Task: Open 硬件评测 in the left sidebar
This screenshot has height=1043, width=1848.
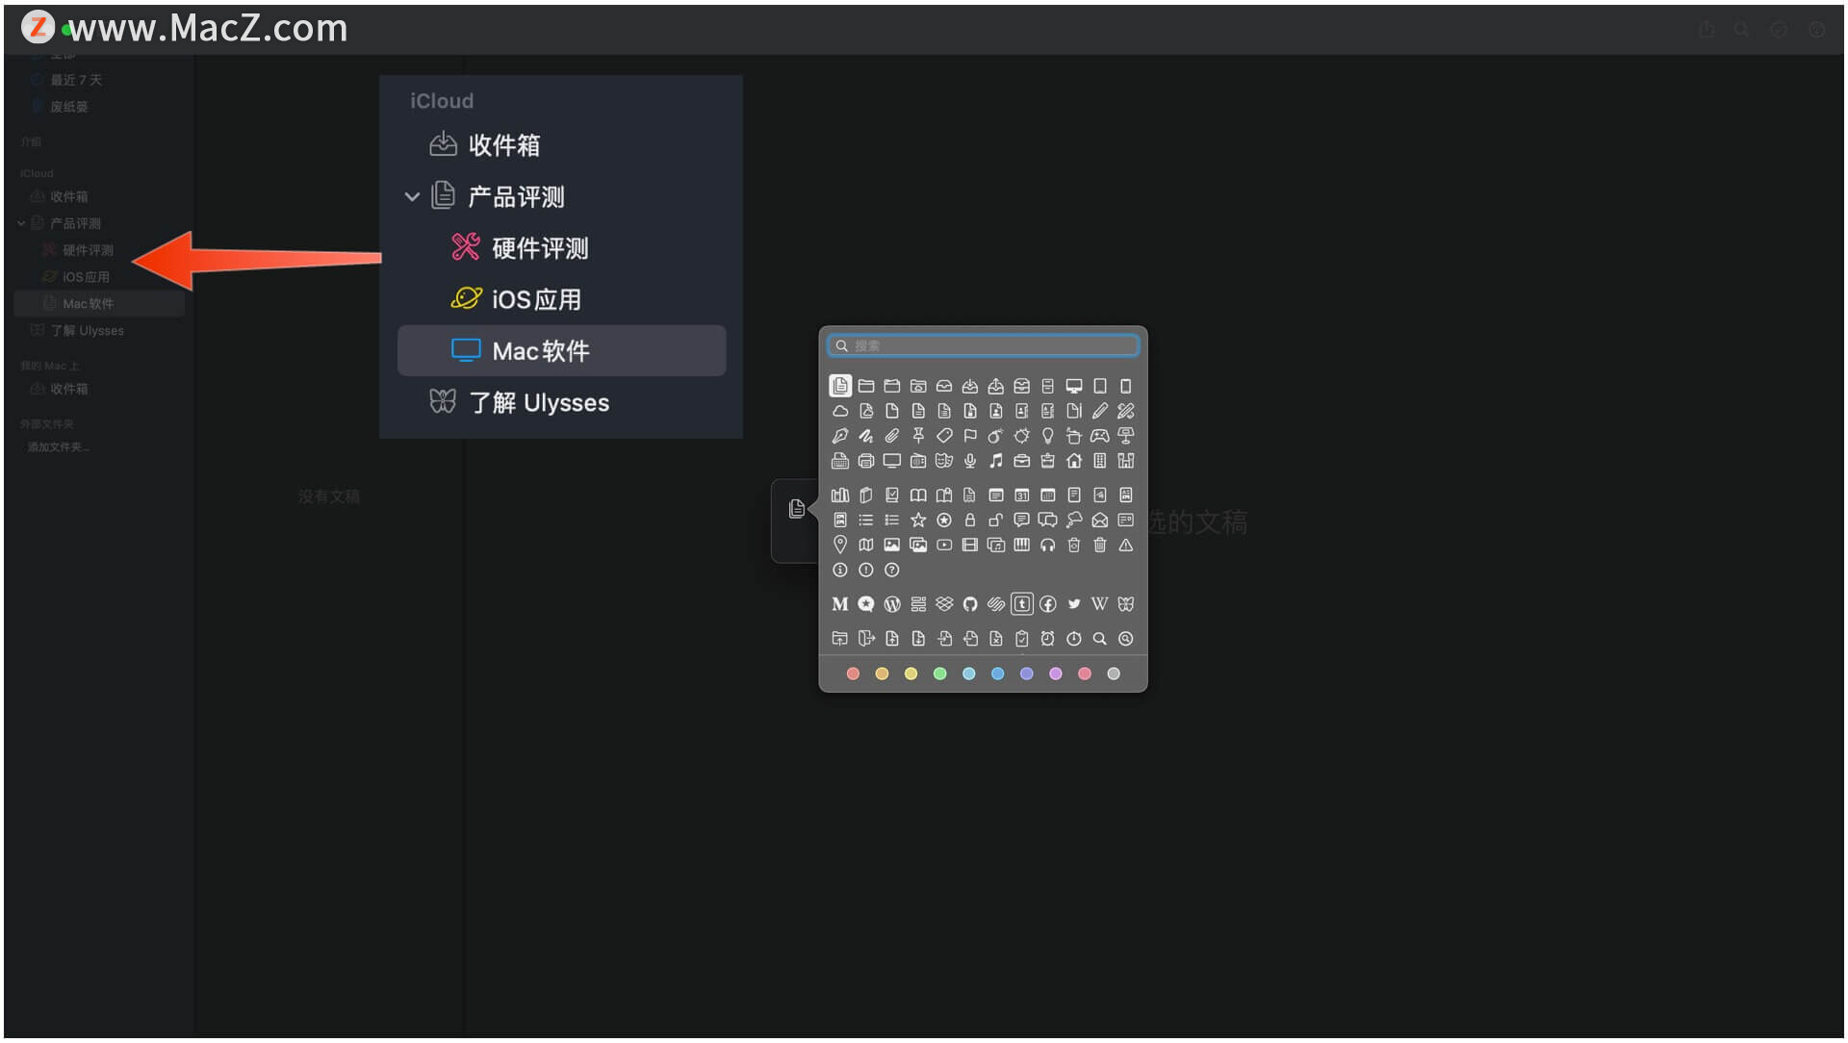Action: [88, 250]
